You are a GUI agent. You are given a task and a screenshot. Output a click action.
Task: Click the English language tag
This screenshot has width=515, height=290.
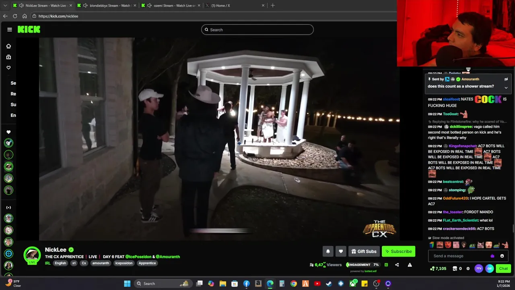pos(60,263)
